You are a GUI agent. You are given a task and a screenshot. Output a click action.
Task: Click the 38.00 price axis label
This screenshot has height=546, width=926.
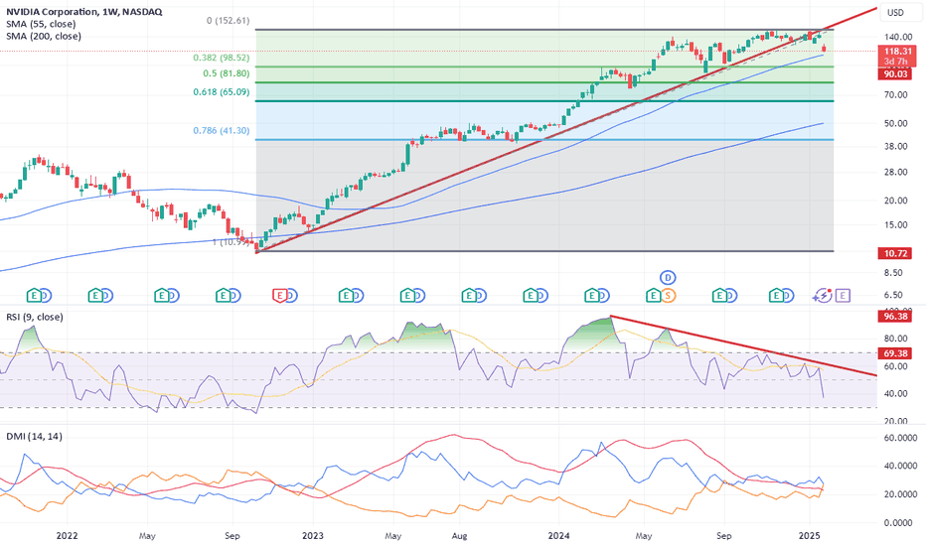[896, 146]
